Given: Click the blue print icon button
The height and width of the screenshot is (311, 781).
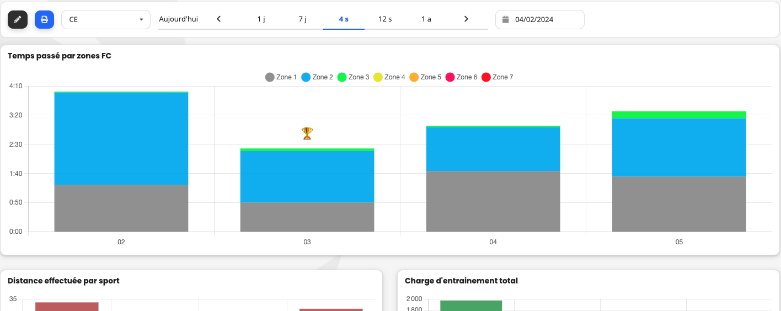Looking at the screenshot, I should pos(44,19).
